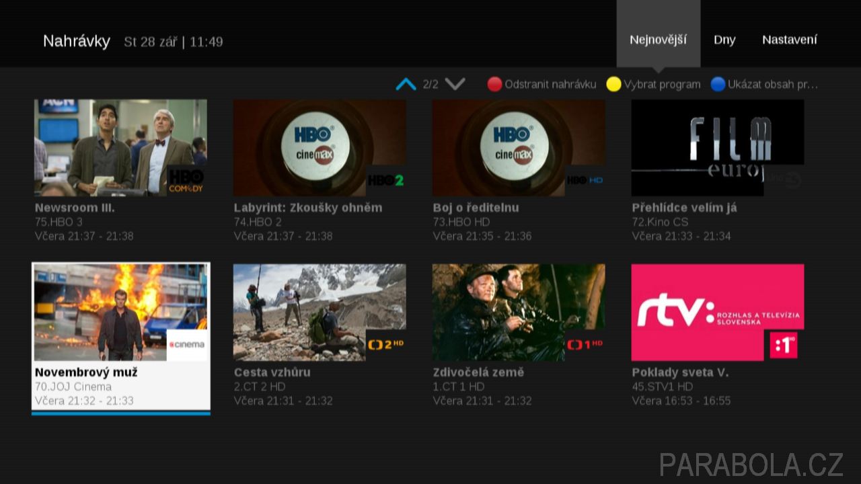Select the title Zdivočelá země
Viewport: 861px width, 484px height.
click(478, 372)
